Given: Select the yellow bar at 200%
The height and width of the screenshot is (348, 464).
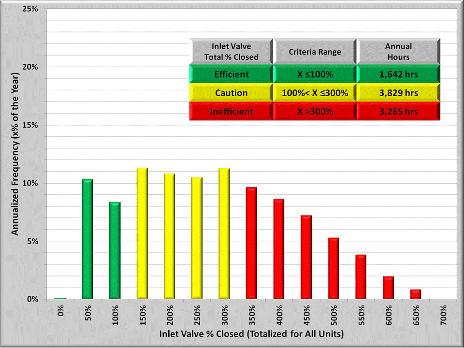Looking at the screenshot, I should click(169, 236).
